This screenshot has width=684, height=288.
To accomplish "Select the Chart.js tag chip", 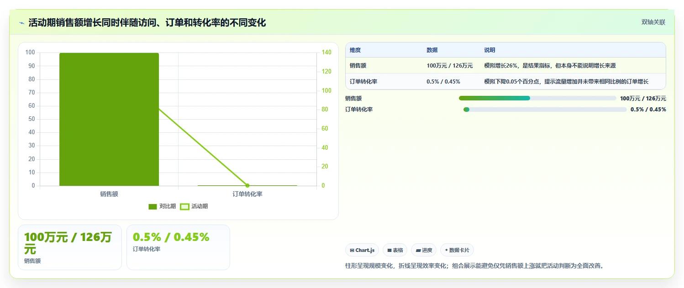I will point(362,250).
